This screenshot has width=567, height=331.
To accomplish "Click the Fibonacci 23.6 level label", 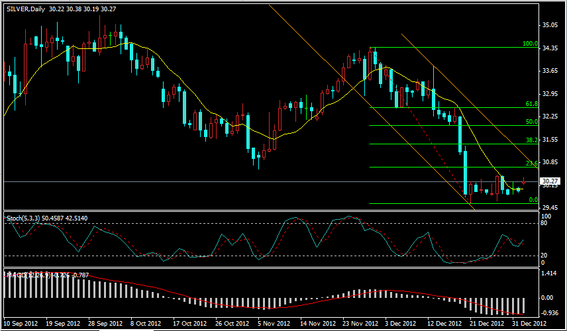I will point(531,164).
